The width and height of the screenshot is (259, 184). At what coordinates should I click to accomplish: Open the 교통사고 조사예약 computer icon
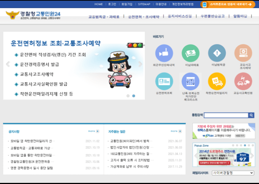243,53
